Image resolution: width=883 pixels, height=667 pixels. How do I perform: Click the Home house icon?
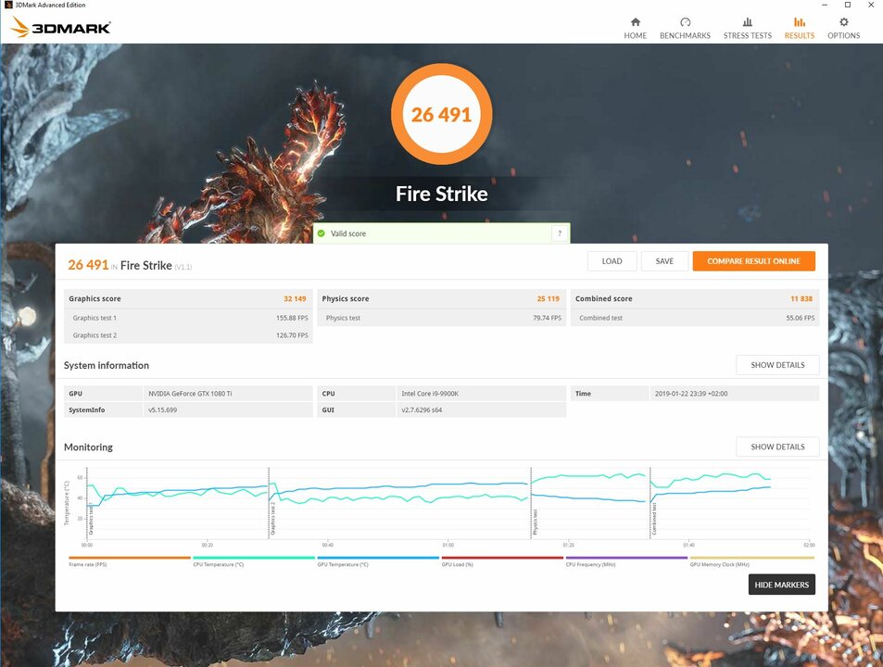[636, 22]
